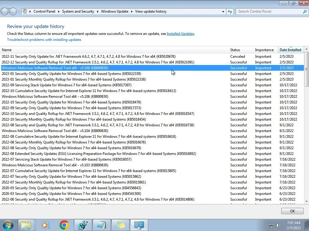Viewport: 309px width, 231px height.
Task: Sort by the Importance column header
Action: point(266,50)
